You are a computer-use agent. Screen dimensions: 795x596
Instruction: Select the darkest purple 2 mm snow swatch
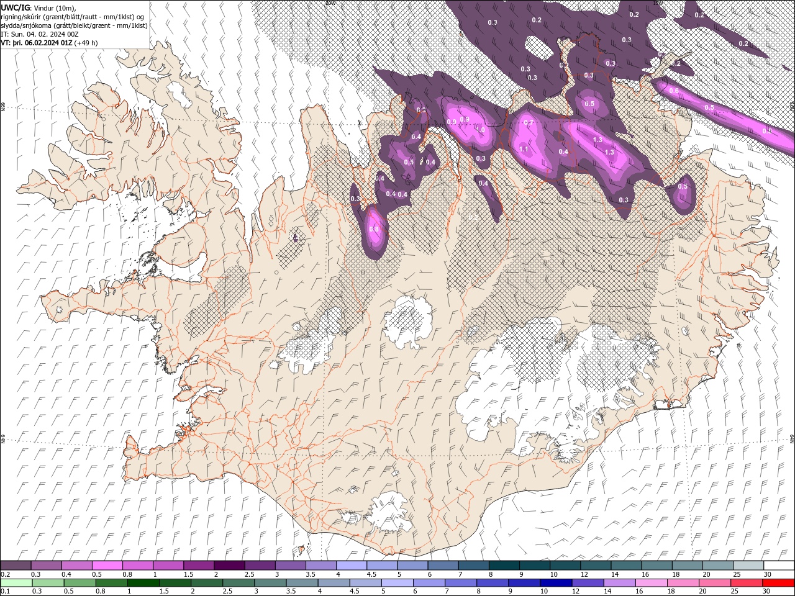pyautogui.click(x=229, y=566)
